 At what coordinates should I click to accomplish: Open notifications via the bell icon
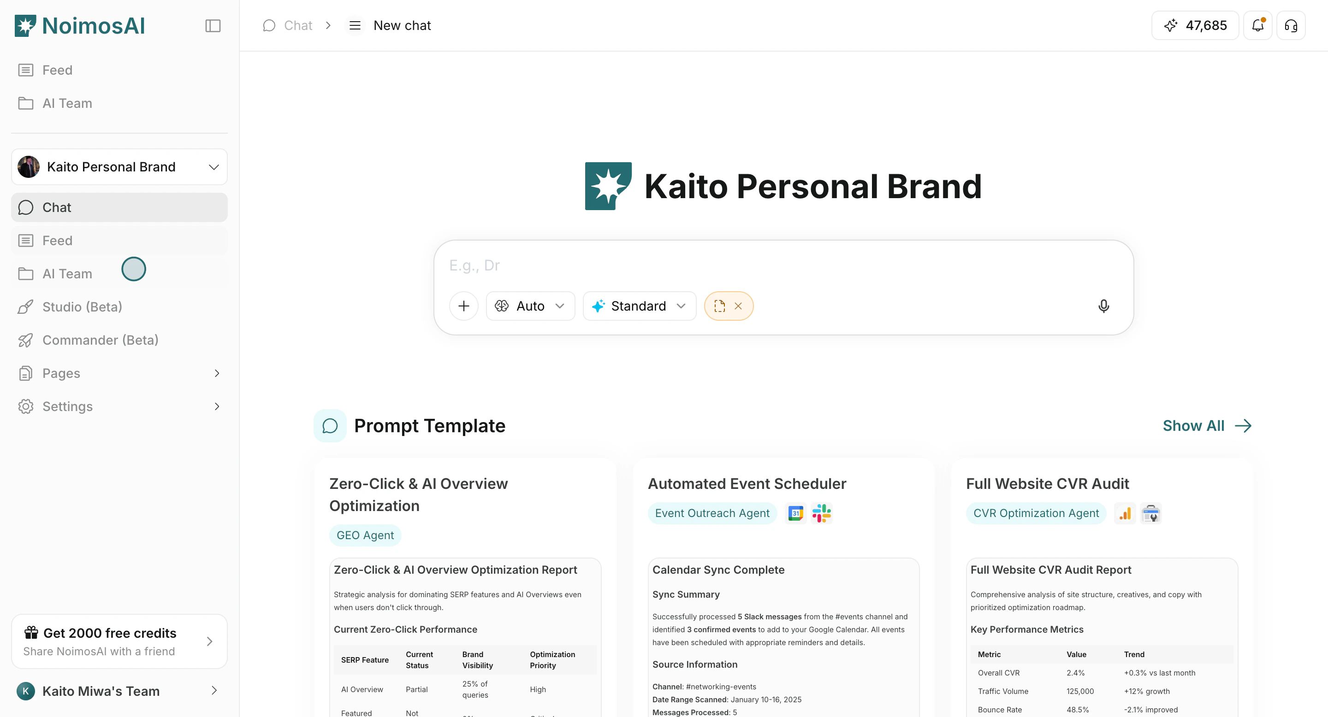[1258, 25]
